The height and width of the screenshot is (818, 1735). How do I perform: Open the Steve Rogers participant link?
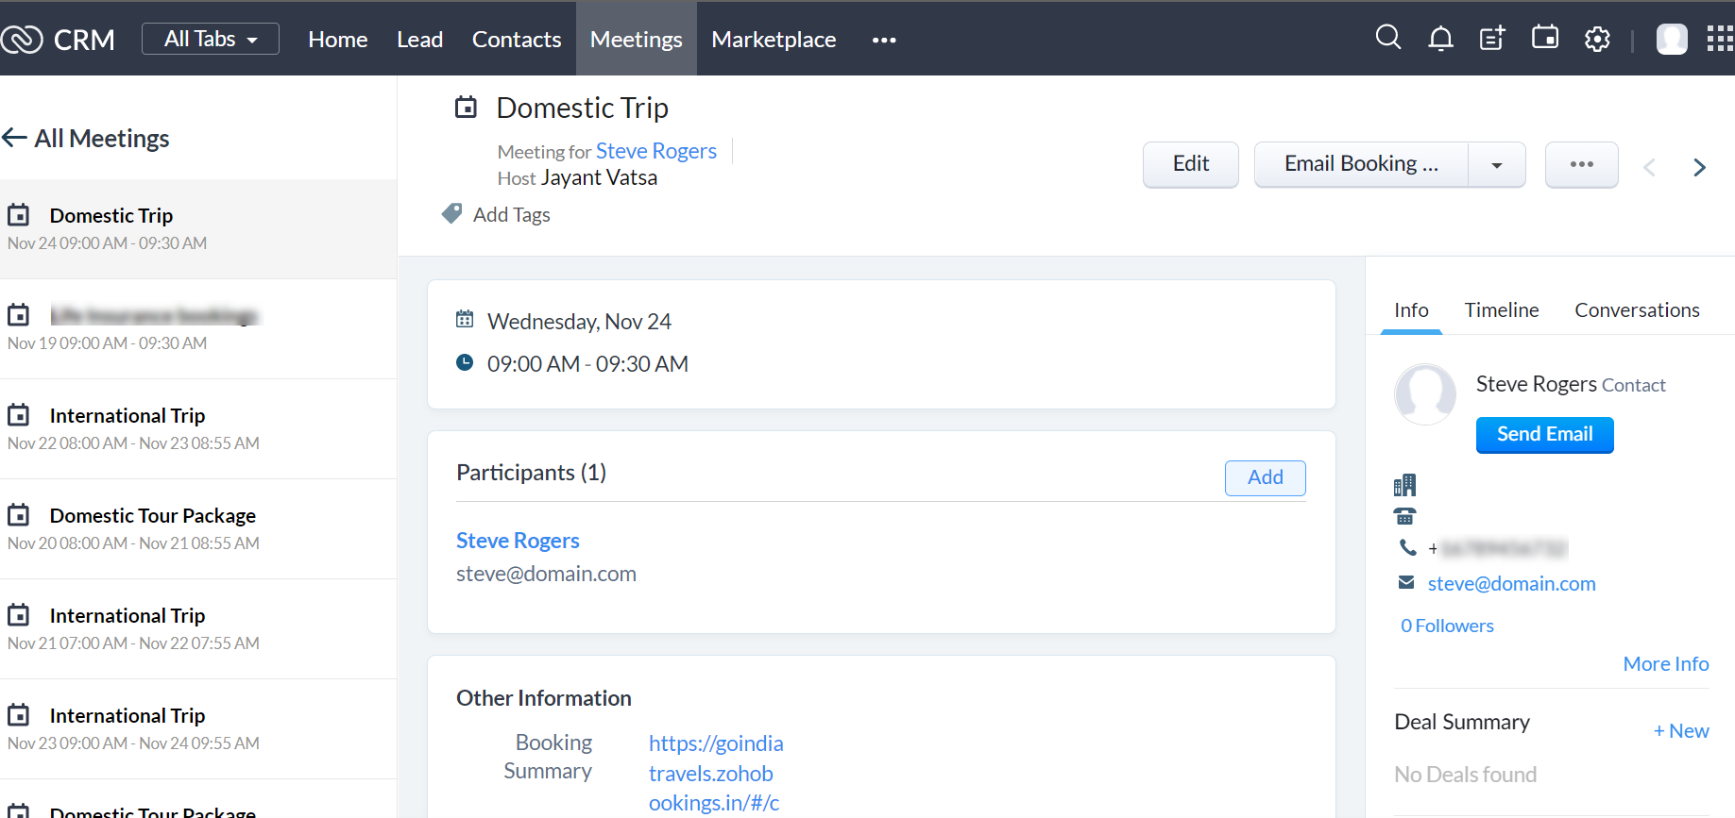518,541
